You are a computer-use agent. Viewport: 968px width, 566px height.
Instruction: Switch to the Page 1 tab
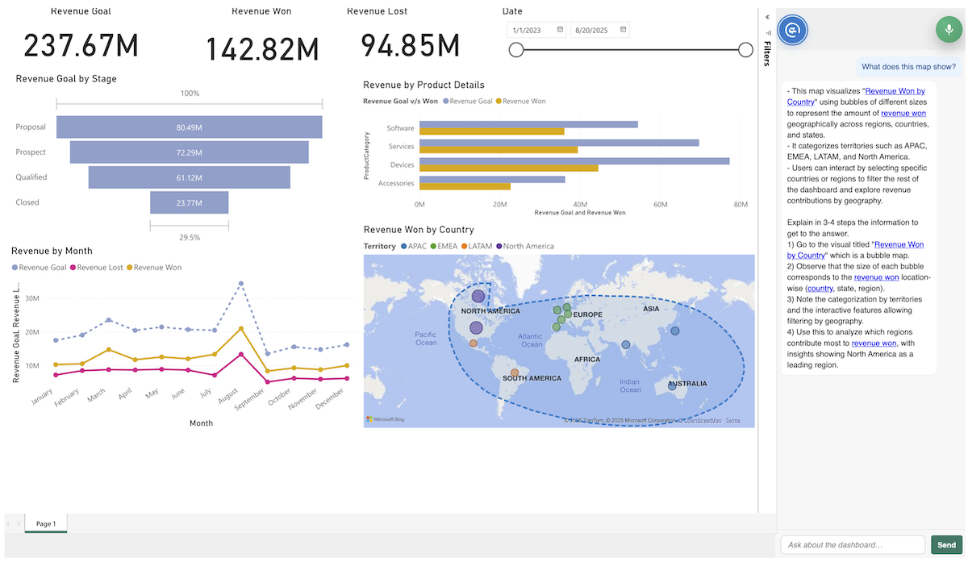pos(45,523)
